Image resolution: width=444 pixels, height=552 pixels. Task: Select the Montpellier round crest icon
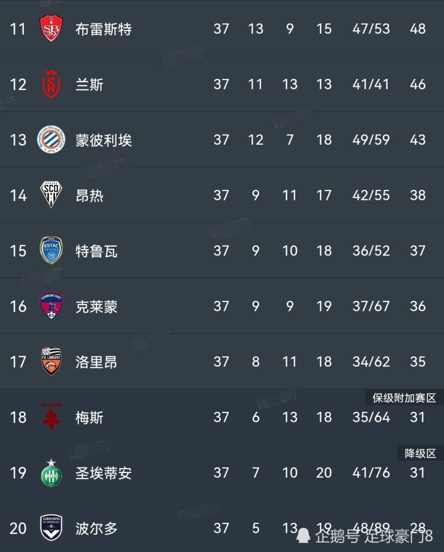point(51,140)
